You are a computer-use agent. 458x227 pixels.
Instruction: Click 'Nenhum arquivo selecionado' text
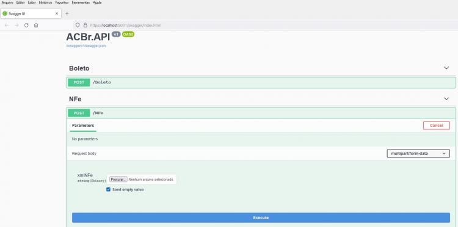151,179
